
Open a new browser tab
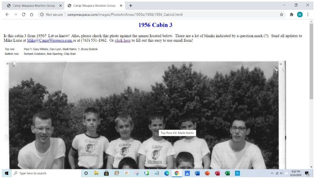click(130, 5)
